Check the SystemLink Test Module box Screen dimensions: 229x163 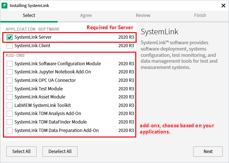(x=10, y=89)
